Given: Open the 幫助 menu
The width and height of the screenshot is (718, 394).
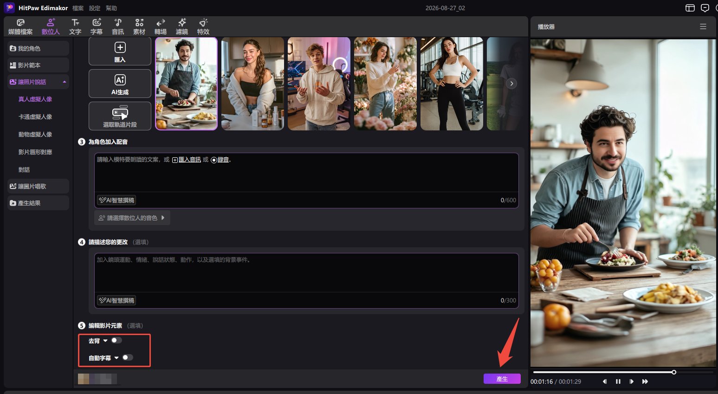Looking at the screenshot, I should coord(111,8).
